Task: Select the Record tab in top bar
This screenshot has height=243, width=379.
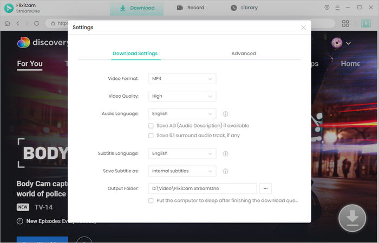Action: pos(191,8)
